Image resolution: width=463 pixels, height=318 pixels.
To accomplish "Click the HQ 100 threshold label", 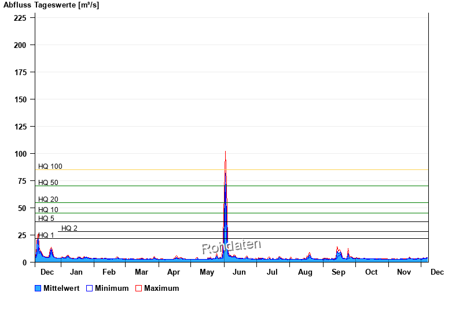I will tap(50, 167).
